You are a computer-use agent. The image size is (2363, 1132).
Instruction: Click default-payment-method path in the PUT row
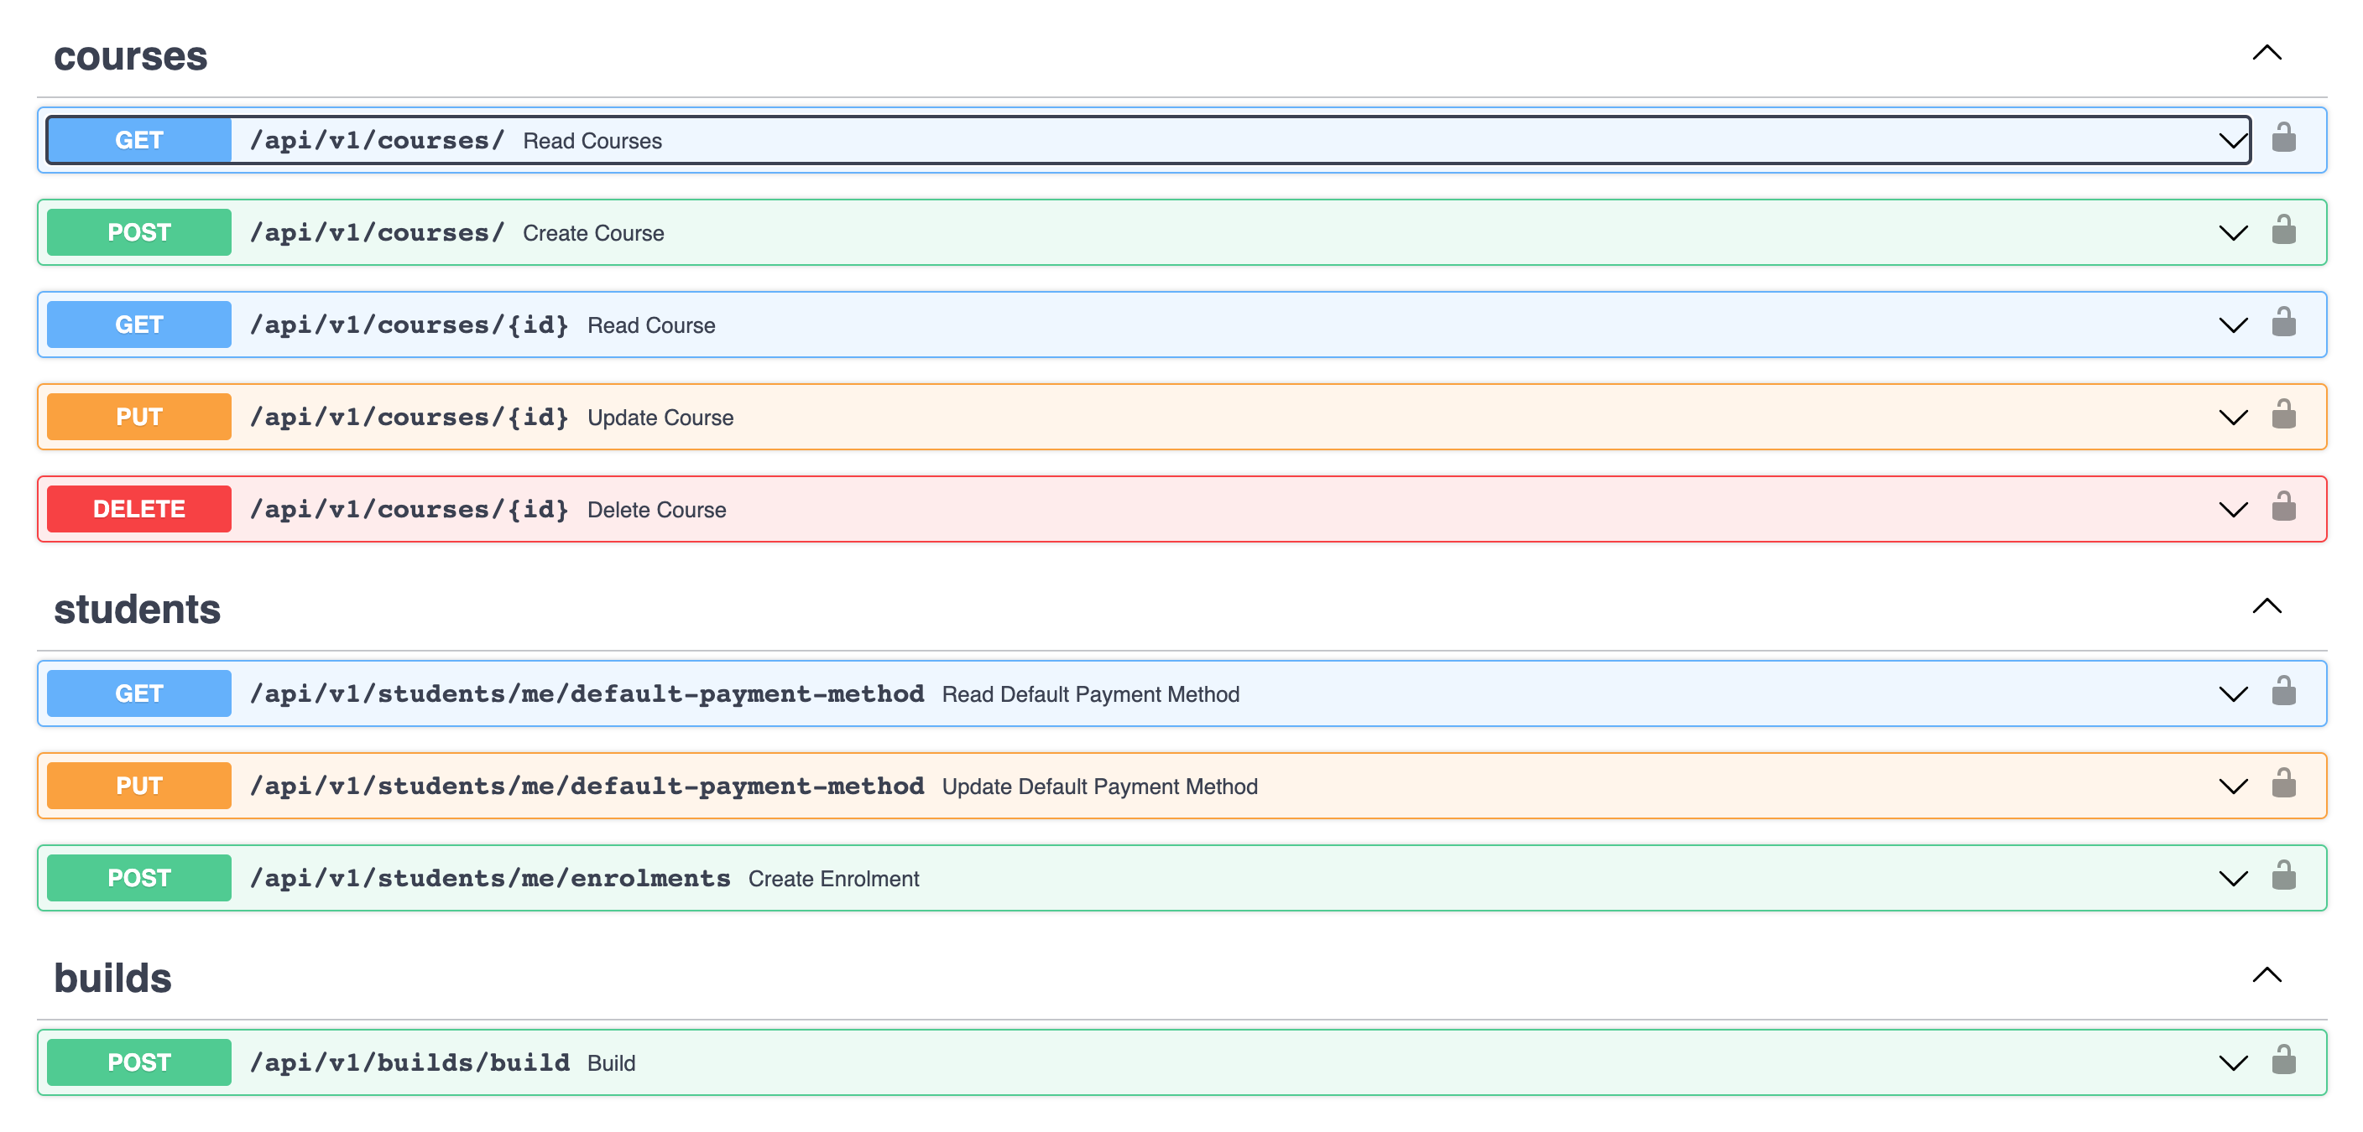click(x=587, y=787)
